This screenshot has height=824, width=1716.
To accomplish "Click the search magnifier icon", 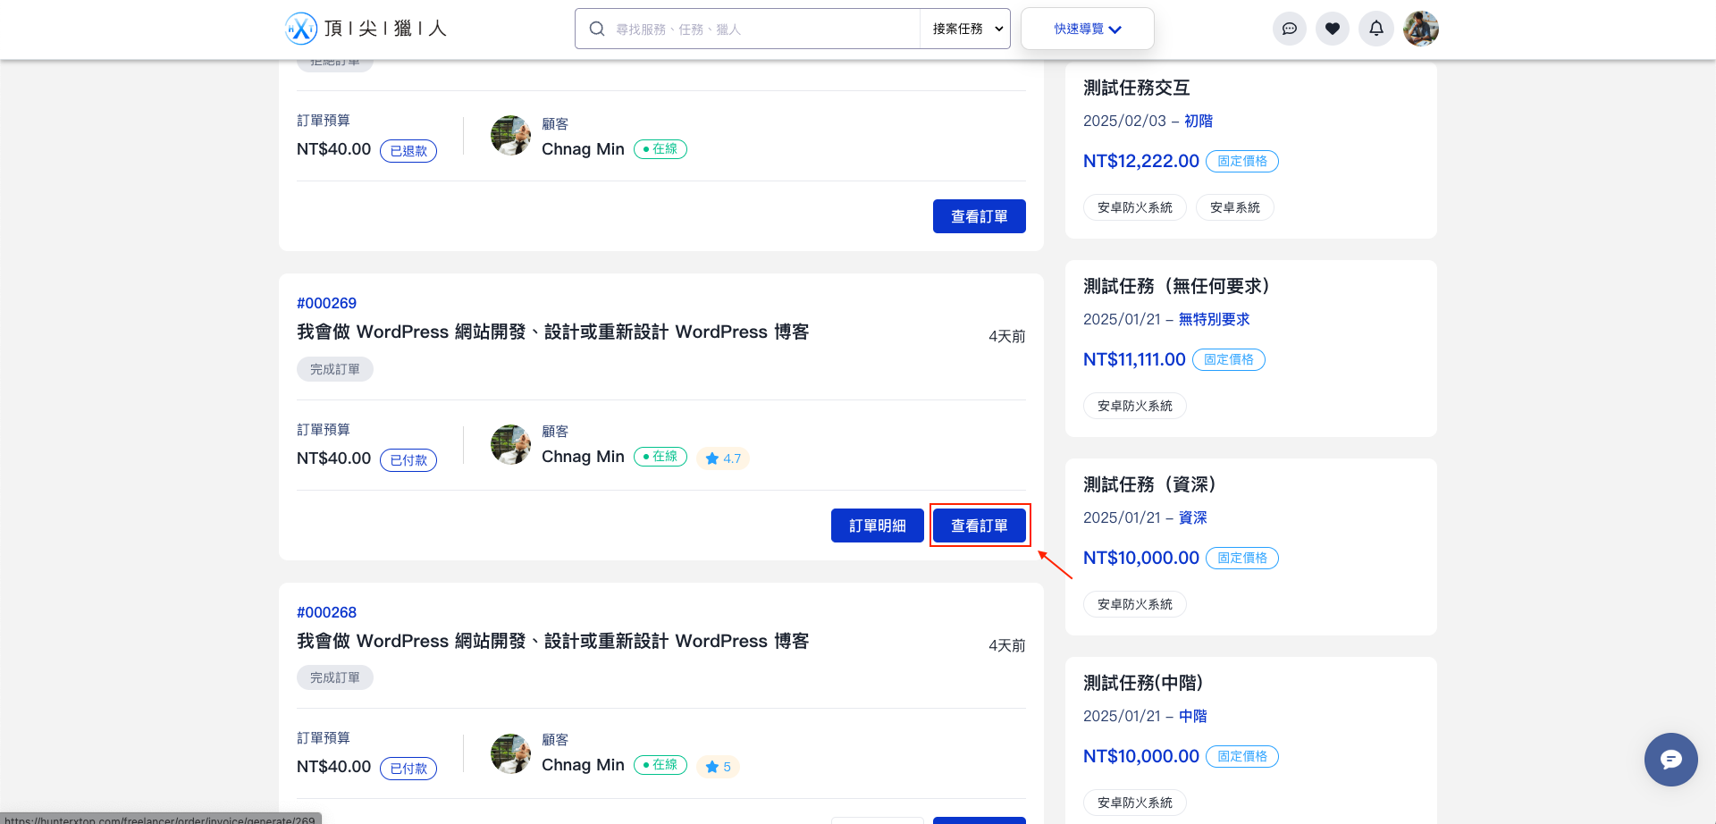I will coord(596,28).
